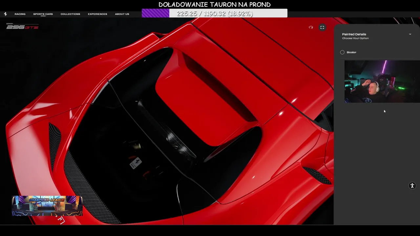Click the donation goal progress bar
Screen dimensions: 420x236
pos(215,13)
